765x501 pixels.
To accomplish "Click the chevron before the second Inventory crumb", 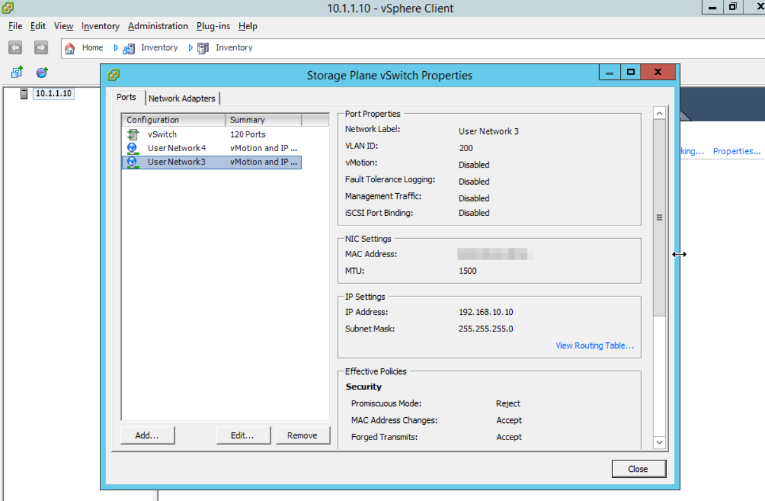I will pyautogui.click(x=191, y=47).
